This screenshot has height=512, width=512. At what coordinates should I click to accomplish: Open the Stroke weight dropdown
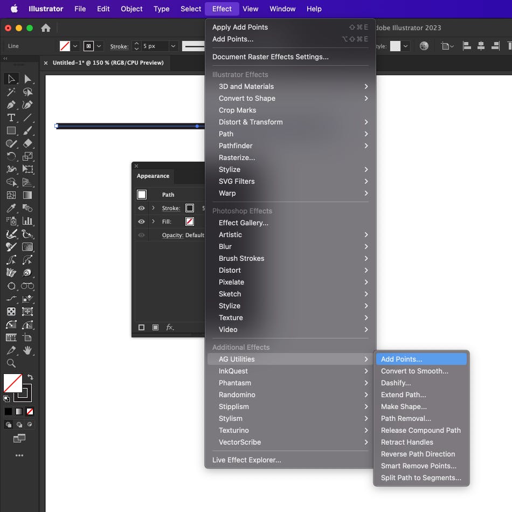172,46
